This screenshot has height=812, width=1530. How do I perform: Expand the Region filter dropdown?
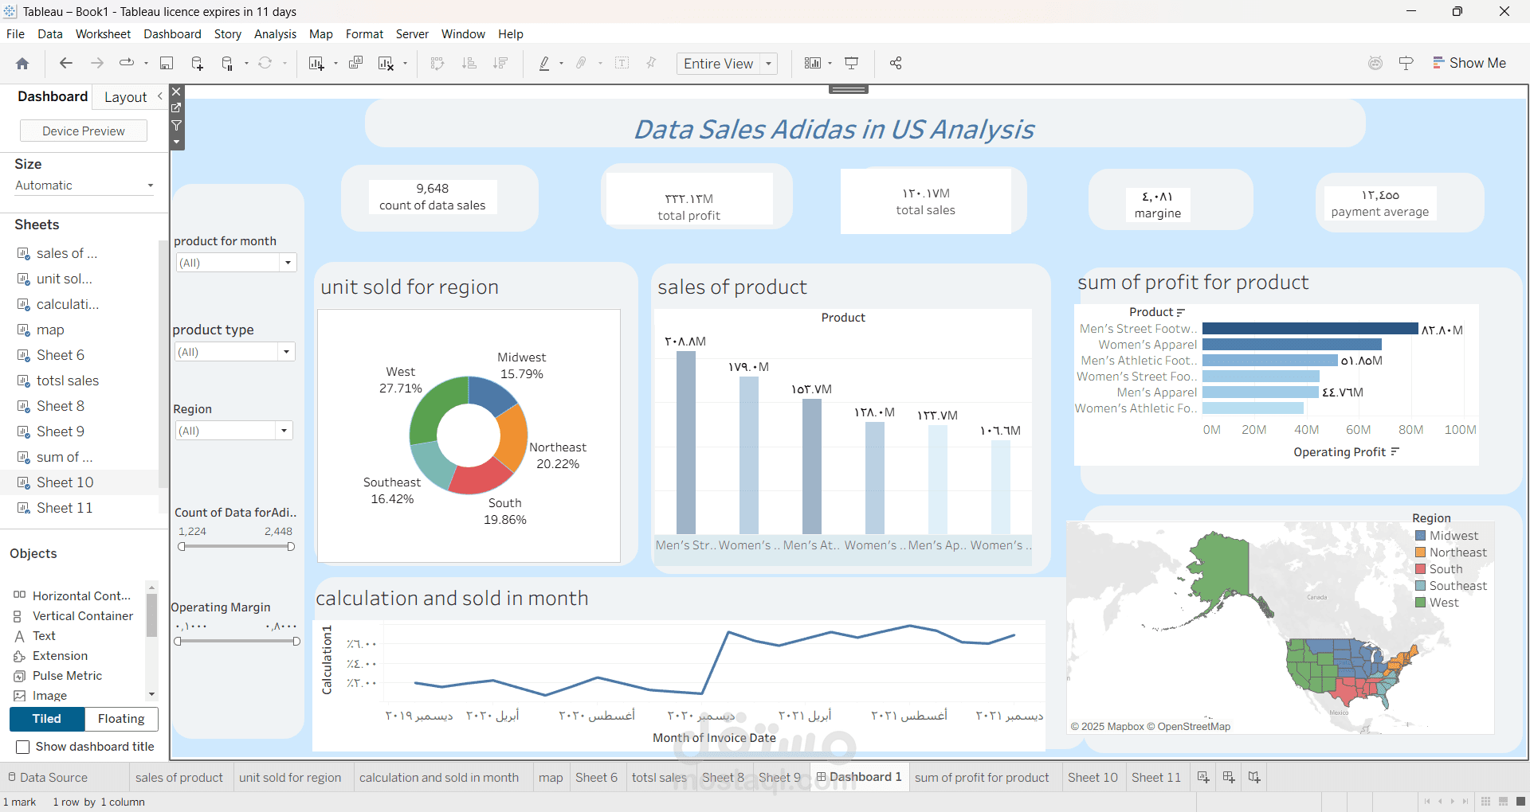tap(284, 431)
